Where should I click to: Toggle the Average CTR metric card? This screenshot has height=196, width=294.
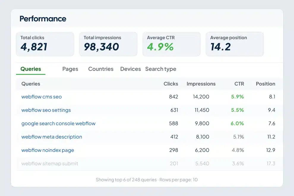171,44
